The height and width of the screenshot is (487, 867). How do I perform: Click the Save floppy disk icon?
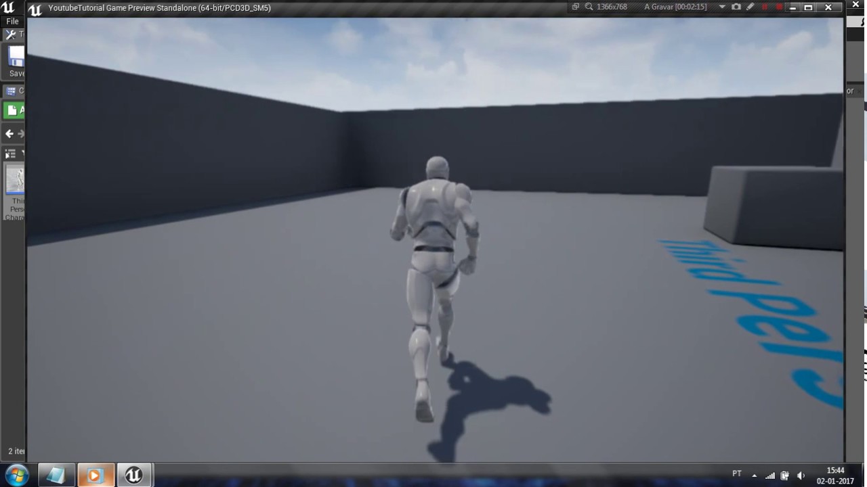coord(17,55)
